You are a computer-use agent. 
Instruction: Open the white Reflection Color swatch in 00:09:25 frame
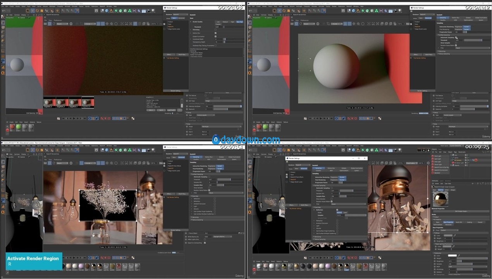click(452, 255)
